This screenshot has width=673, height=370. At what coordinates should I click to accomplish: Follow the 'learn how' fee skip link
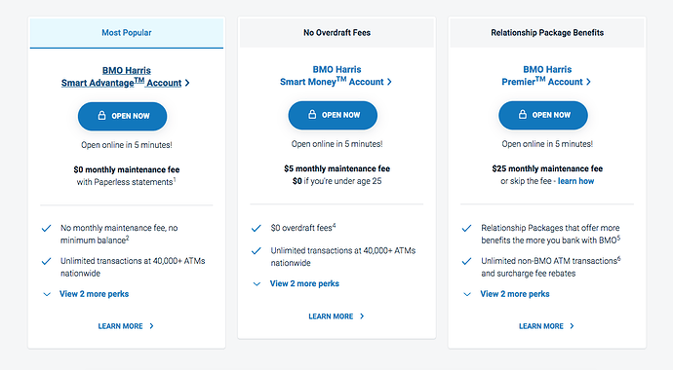tap(576, 181)
